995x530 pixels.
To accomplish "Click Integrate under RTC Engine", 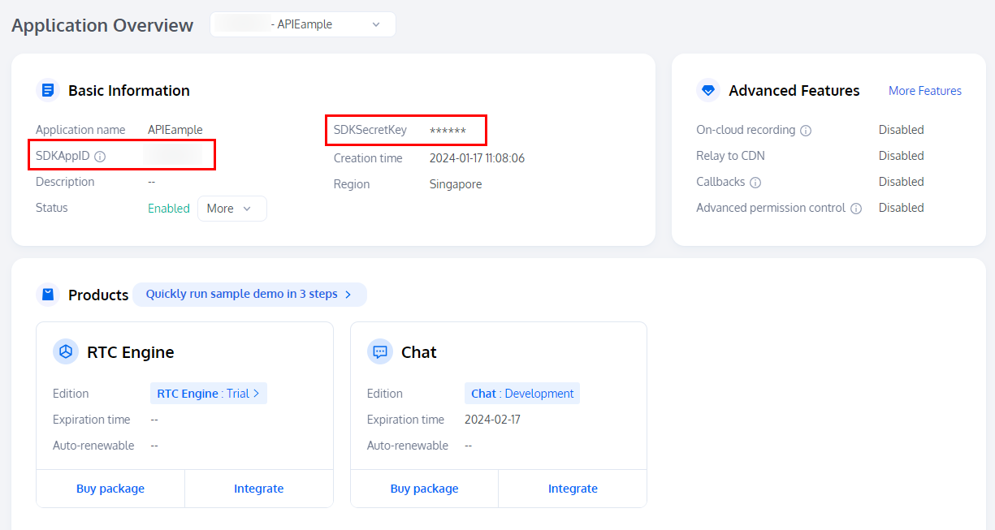I will 258,488.
